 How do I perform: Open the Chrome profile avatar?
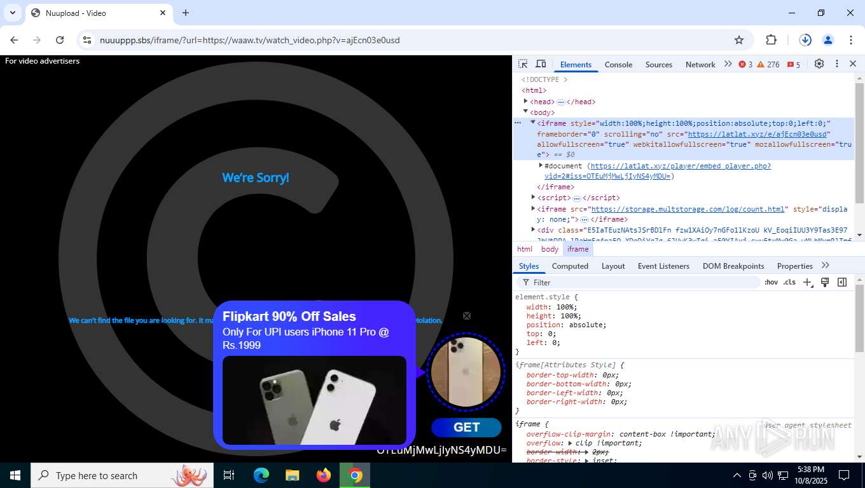828,40
